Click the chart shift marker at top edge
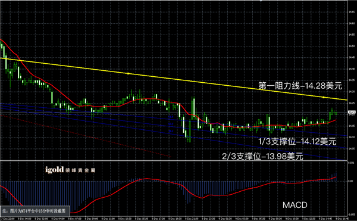The width and height of the screenshot is (357, 221). 261,1
